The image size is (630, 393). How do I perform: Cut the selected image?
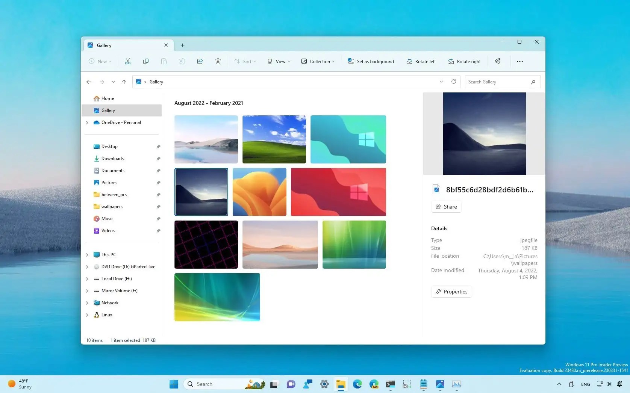[x=127, y=61]
